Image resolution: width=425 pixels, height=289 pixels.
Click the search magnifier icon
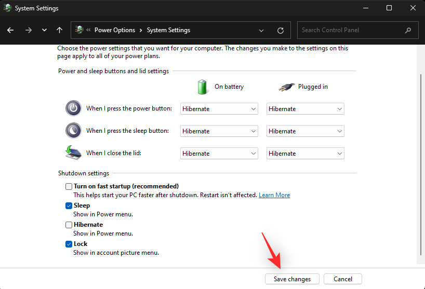click(x=408, y=30)
